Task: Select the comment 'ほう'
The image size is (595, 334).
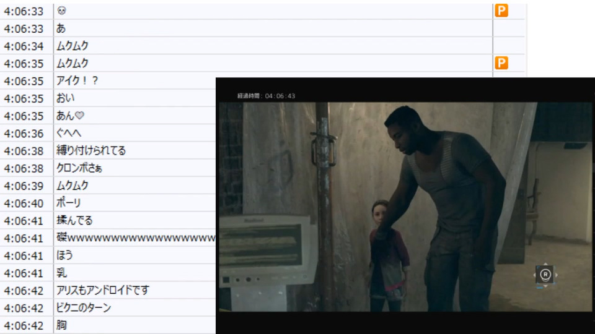Action: 64,255
